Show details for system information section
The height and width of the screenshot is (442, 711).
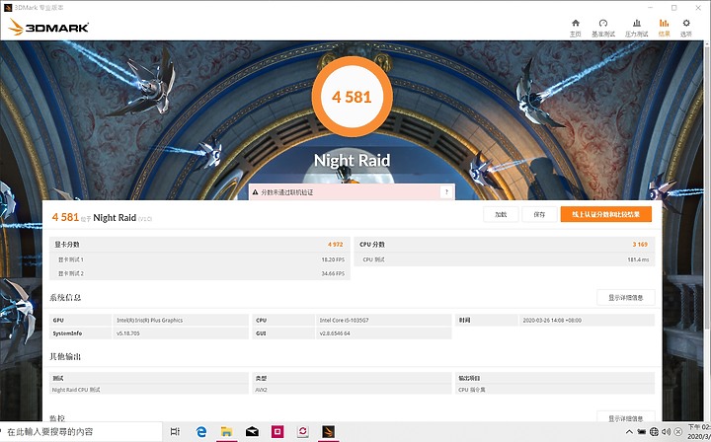coord(626,298)
